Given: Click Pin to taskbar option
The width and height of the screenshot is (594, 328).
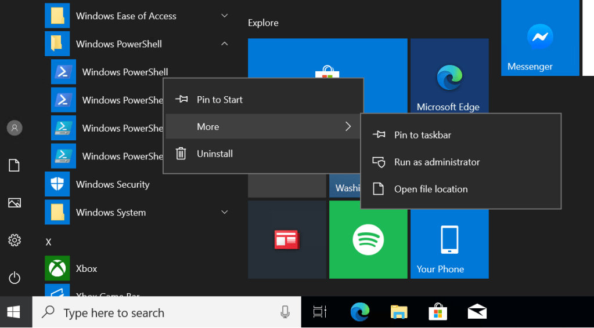Looking at the screenshot, I should [422, 135].
